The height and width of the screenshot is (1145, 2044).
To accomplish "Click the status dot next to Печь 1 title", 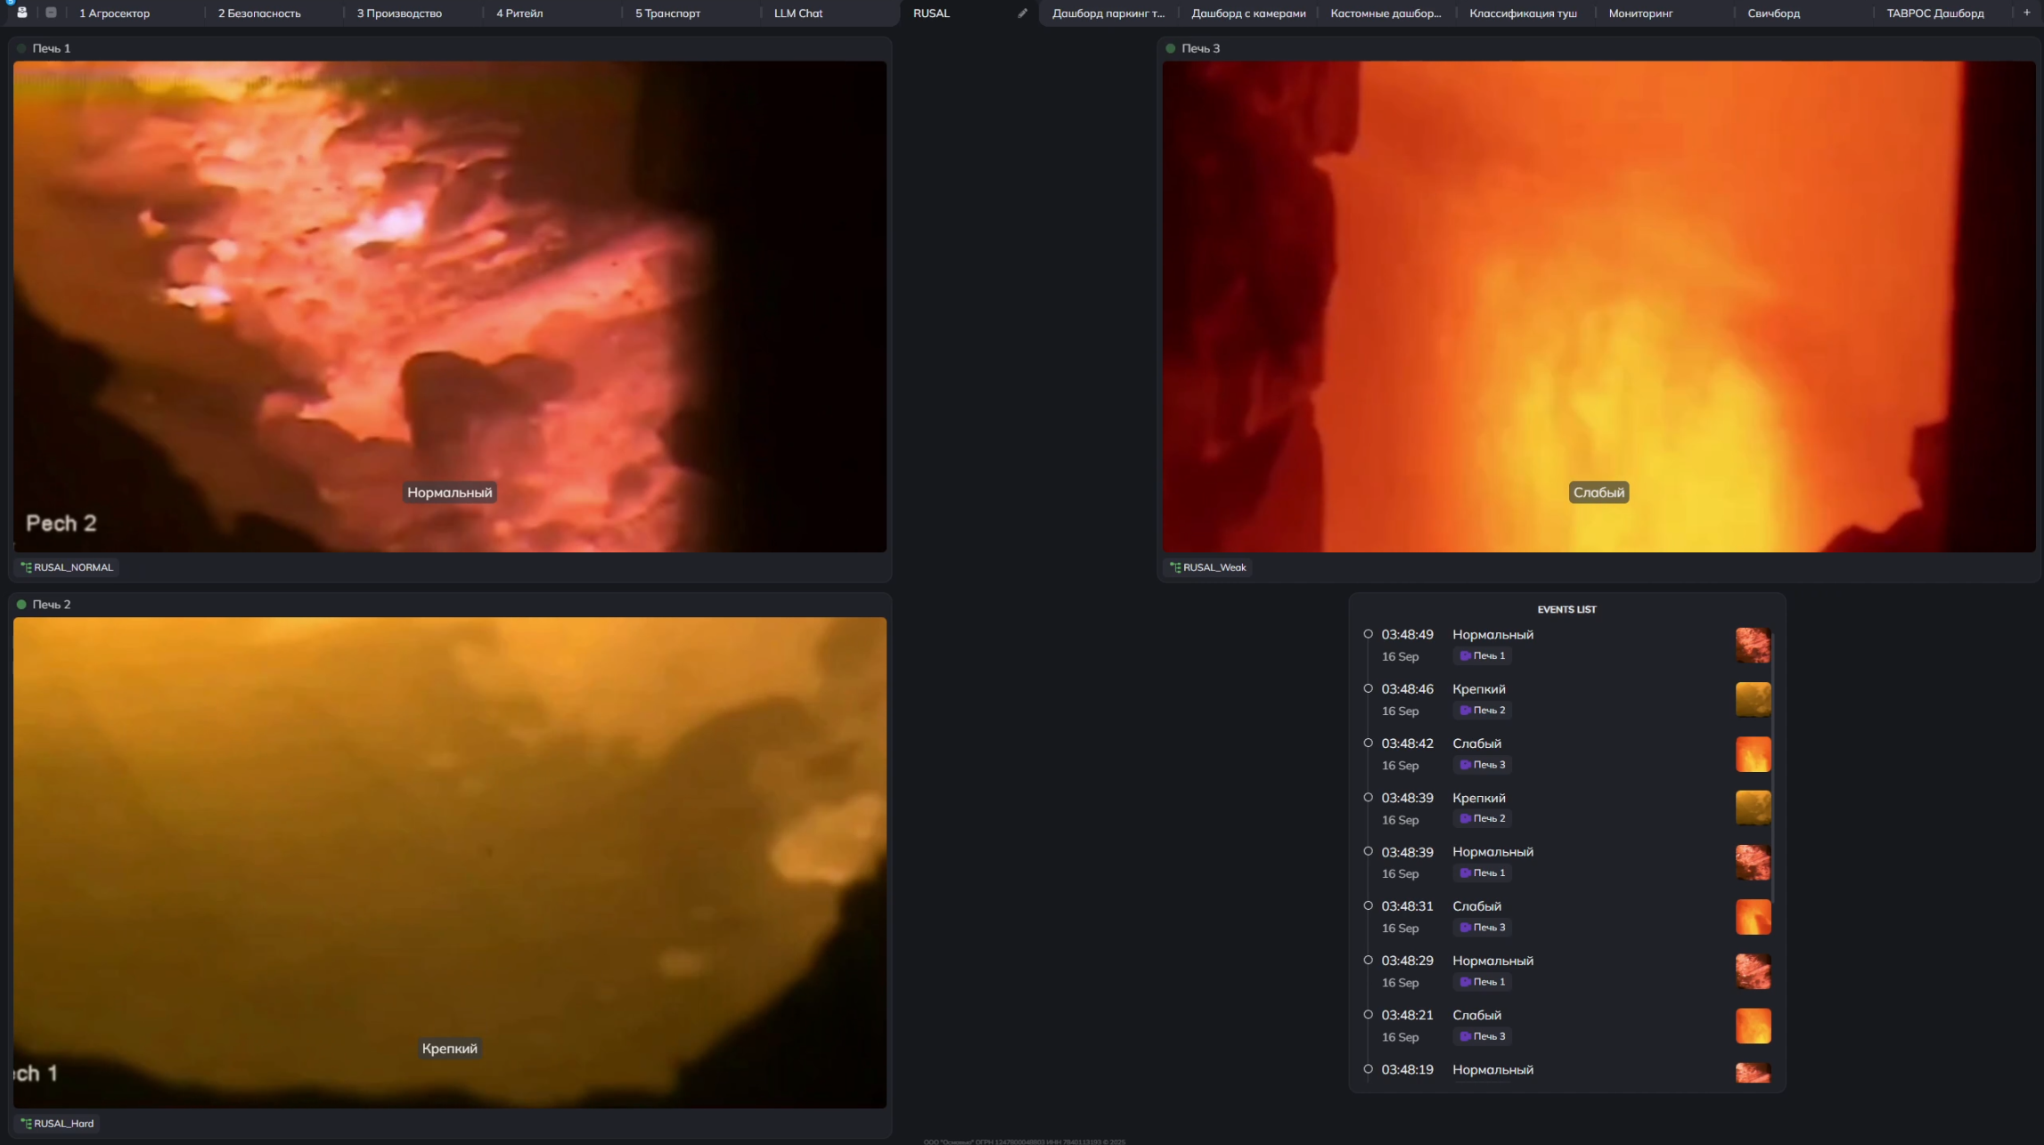I will coord(21,48).
